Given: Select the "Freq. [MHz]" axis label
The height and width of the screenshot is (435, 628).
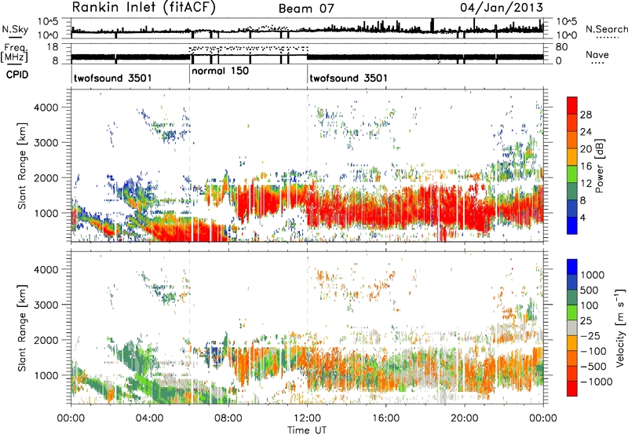Looking at the screenshot, I should (x=14, y=53).
